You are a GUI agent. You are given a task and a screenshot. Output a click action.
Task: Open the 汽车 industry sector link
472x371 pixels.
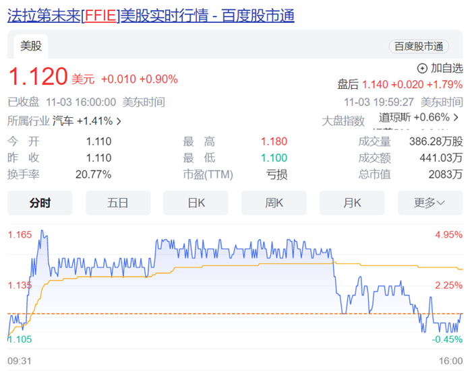point(63,121)
